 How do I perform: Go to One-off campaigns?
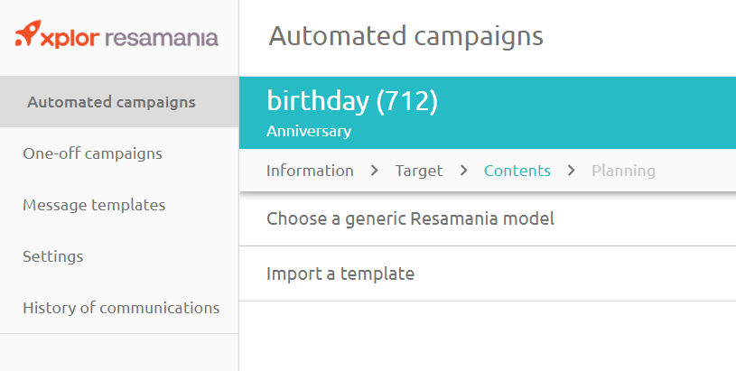(92, 153)
